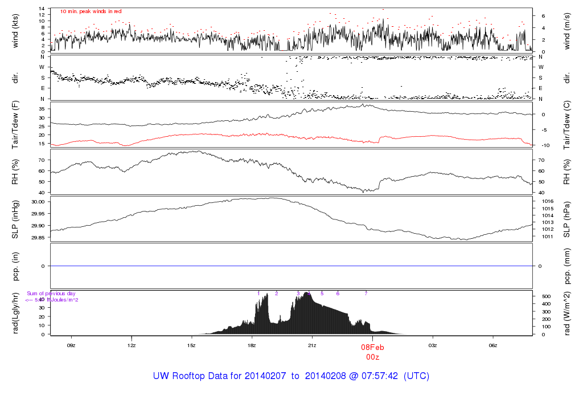This screenshot has height=399, width=583.
Task: Click the '500' W/m^2 tick value
Action: pyautogui.click(x=546, y=296)
